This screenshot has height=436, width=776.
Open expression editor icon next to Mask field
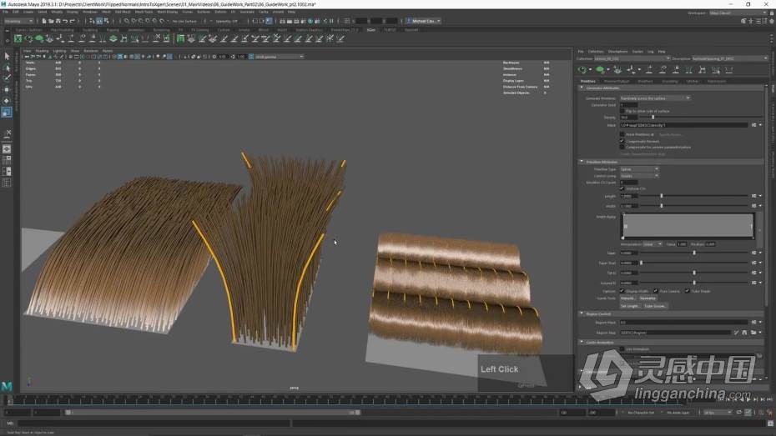(x=753, y=125)
